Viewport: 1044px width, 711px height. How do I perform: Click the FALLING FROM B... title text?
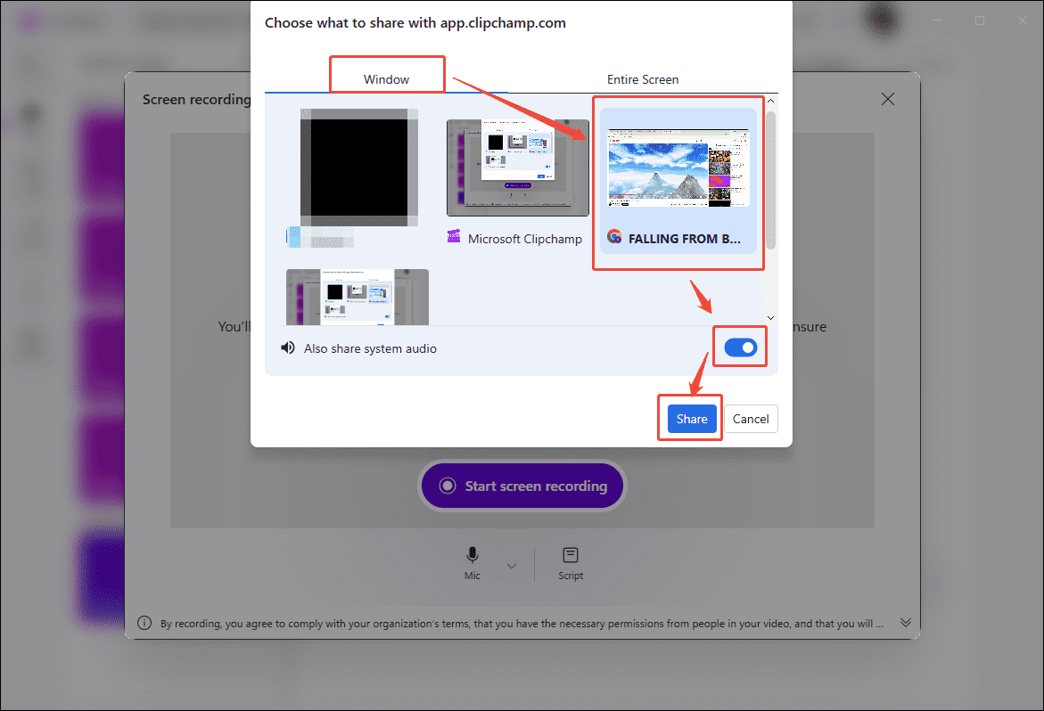click(x=685, y=239)
